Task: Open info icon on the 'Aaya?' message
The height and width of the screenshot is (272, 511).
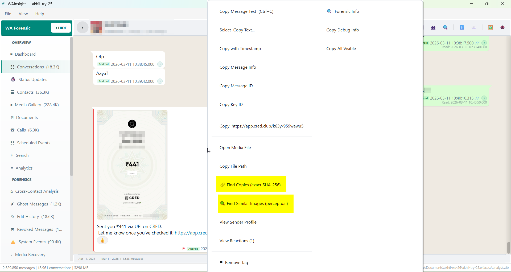Action: coord(160,81)
